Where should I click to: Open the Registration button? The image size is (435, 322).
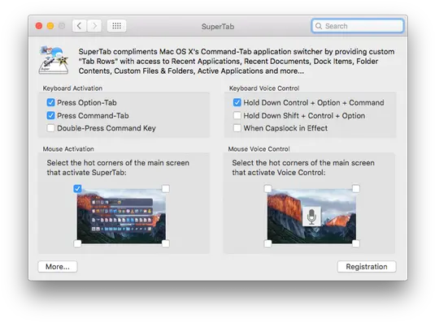tap(367, 267)
